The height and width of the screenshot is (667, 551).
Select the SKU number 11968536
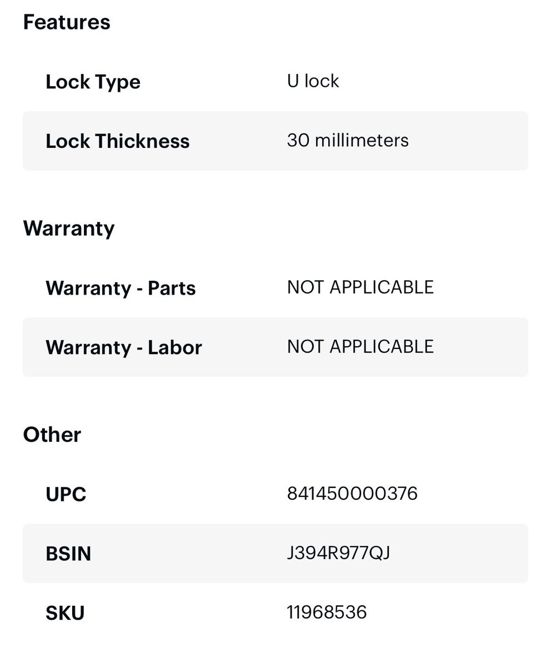coord(327,613)
